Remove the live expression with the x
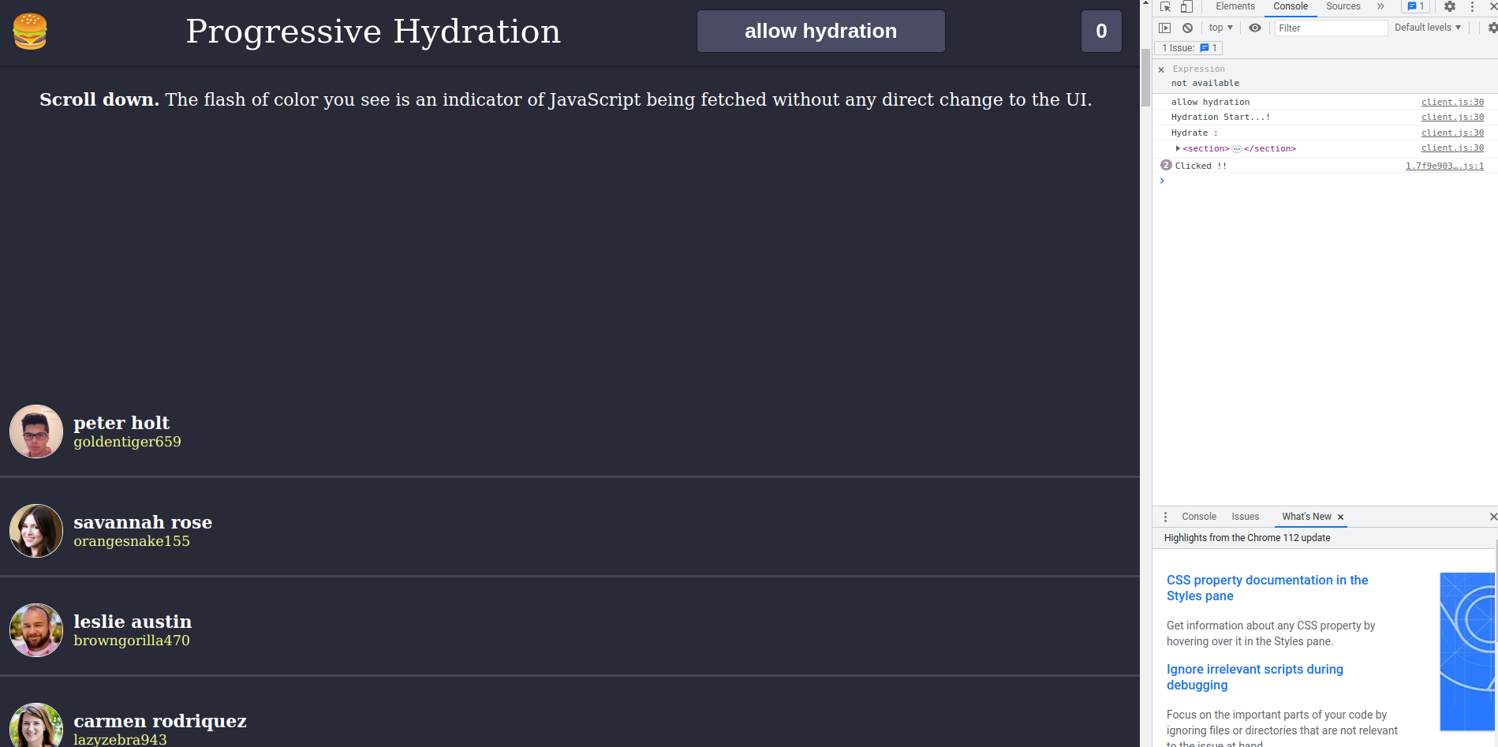The width and height of the screenshot is (1498, 747). [1161, 69]
